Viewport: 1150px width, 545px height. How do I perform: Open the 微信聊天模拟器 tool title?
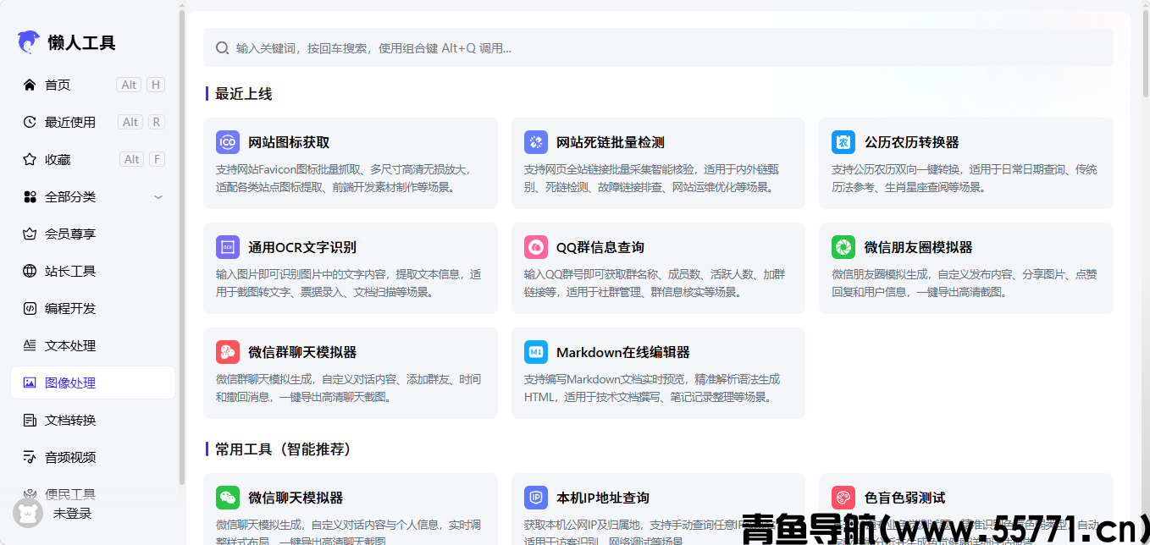pos(296,498)
